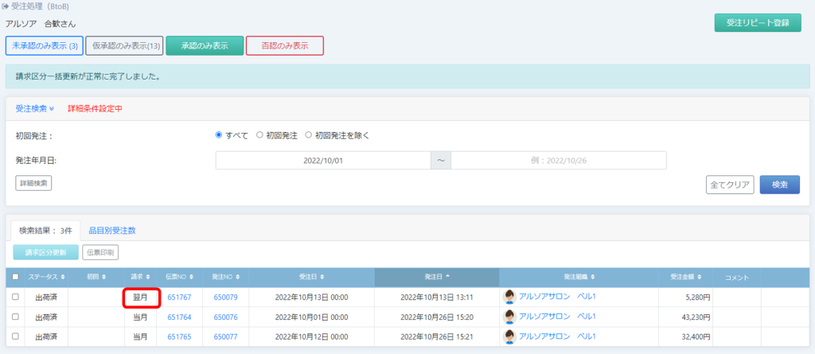The width and height of the screenshot is (815, 354).
Task: Click the start date field 2022/10/01
Action: [322, 161]
